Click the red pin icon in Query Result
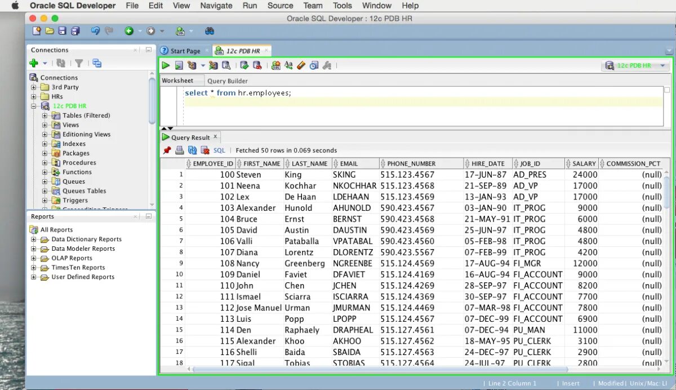 [x=167, y=150]
